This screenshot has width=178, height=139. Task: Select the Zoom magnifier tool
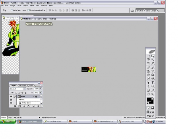(153, 94)
